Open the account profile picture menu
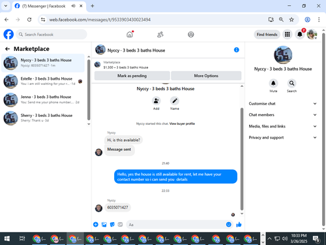The width and height of the screenshot is (326, 245). tap(312, 35)
